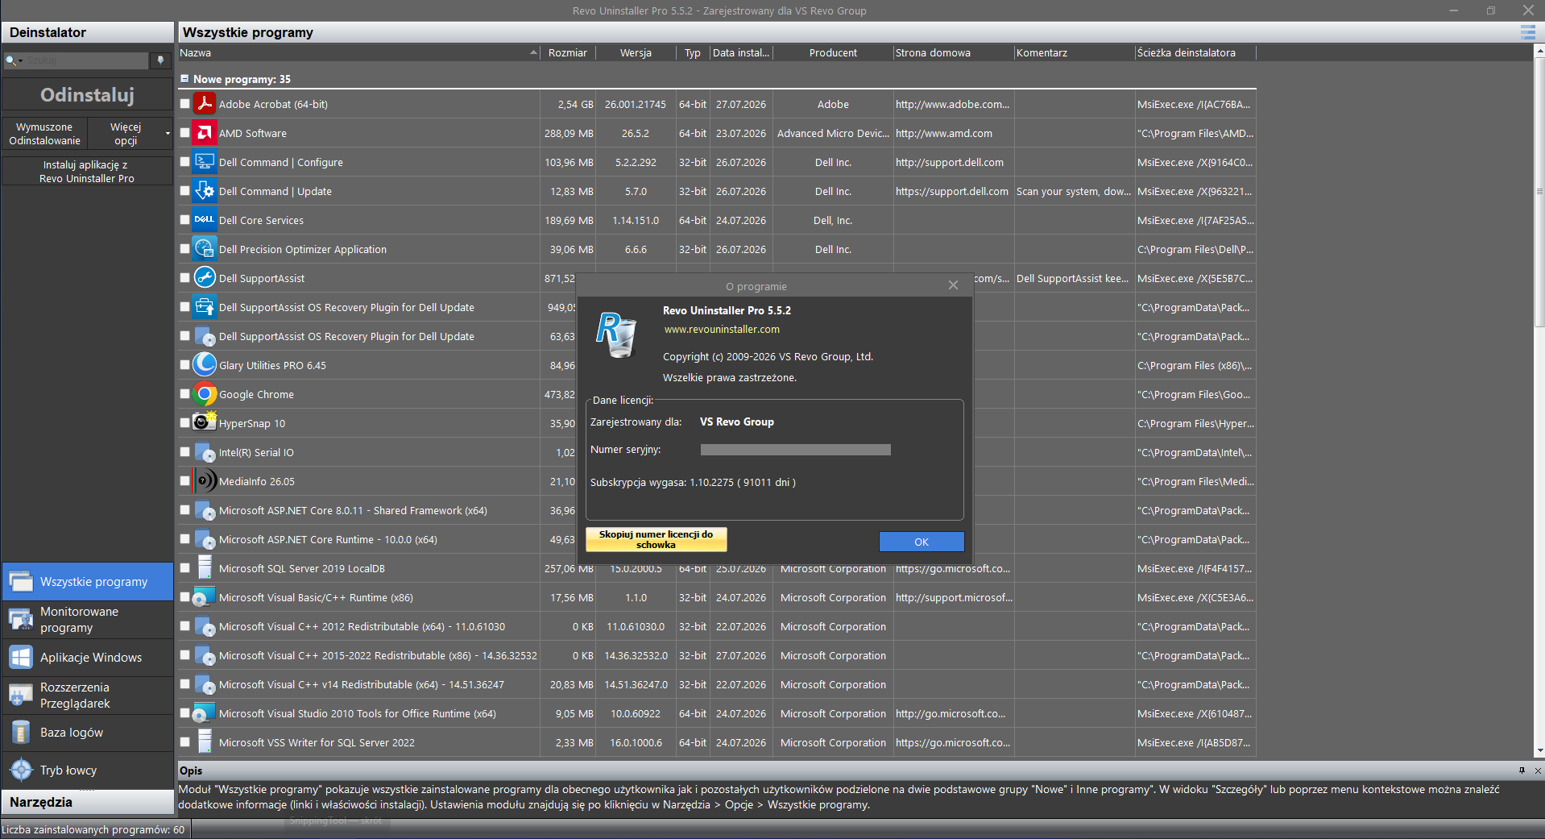The image size is (1545, 839).
Task: Click Wymuszone Odinstalowanie button
Action: tap(44, 134)
